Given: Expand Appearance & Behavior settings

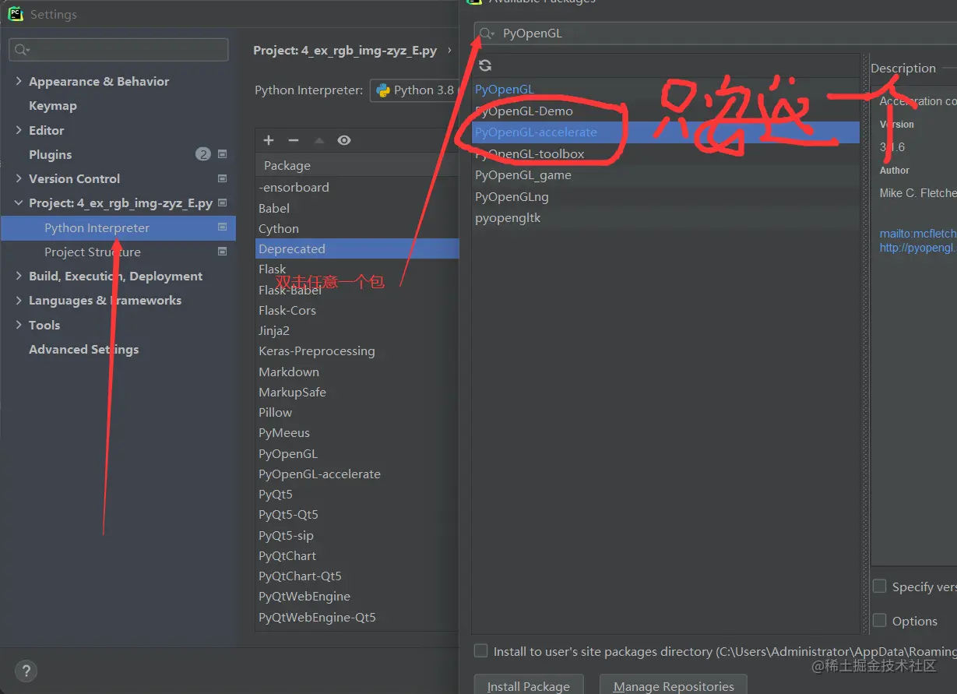Looking at the screenshot, I should [19, 81].
